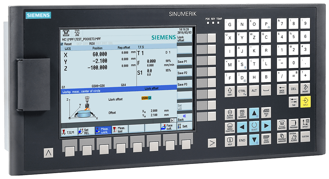Click the ALT modifier key

pyautogui.click(x=254, y=90)
